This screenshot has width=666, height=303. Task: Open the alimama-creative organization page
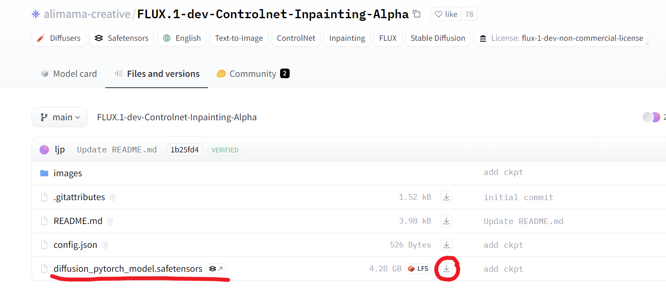(87, 14)
